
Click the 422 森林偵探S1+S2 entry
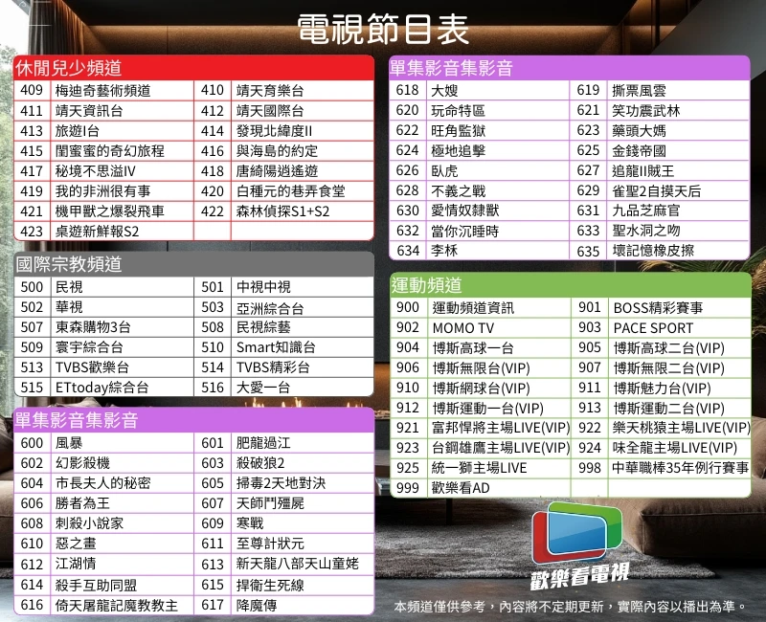pos(282,211)
